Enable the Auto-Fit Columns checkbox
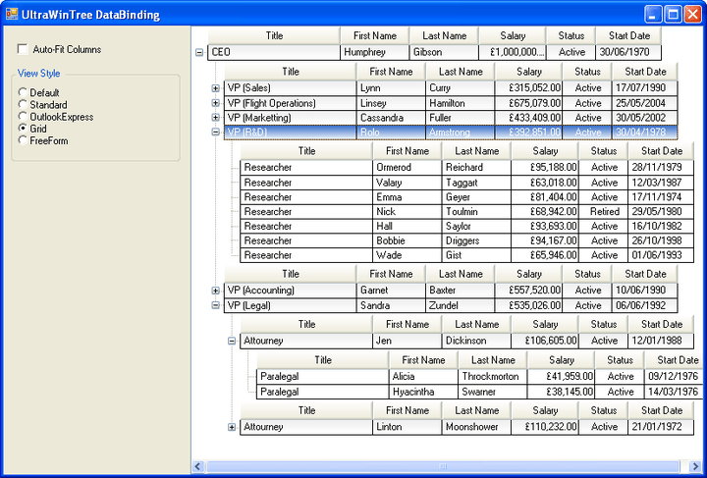 [x=23, y=49]
